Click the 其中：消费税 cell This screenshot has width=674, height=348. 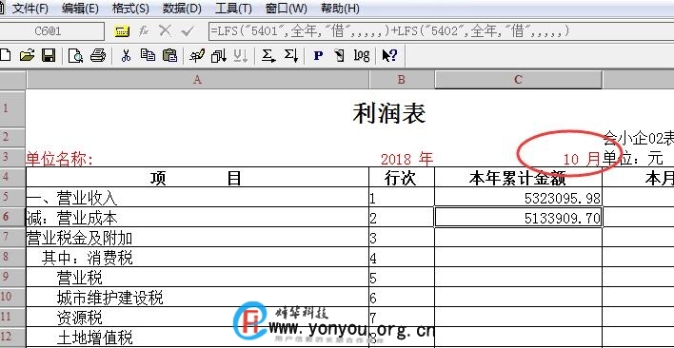(197, 257)
